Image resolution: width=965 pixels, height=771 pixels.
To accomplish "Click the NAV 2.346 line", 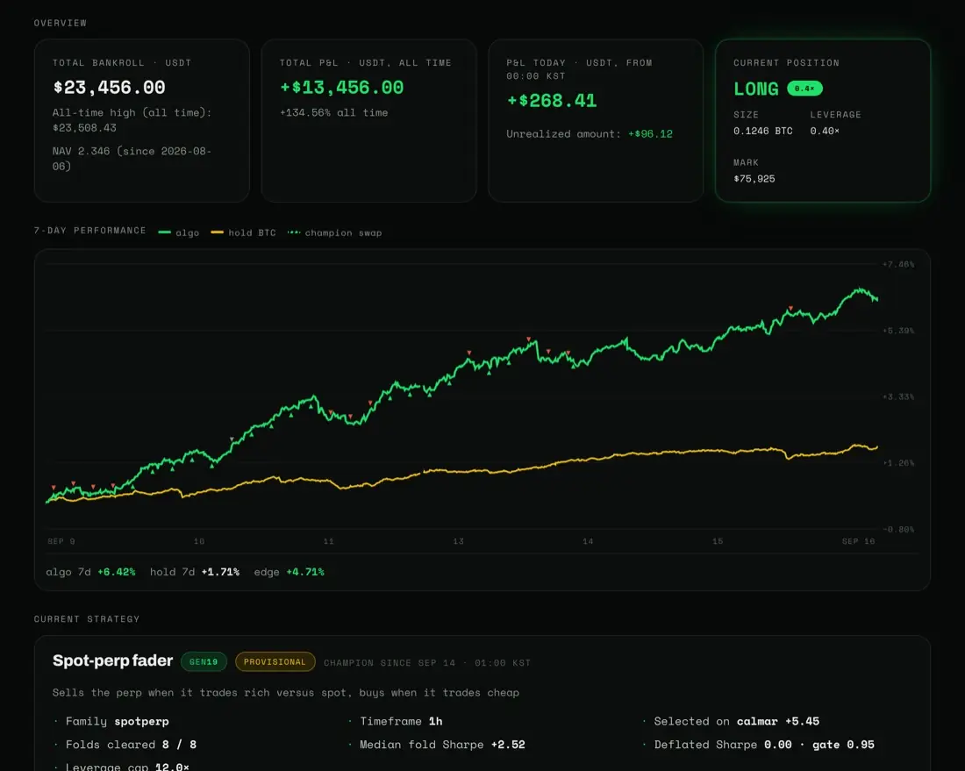I will point(132,158).
